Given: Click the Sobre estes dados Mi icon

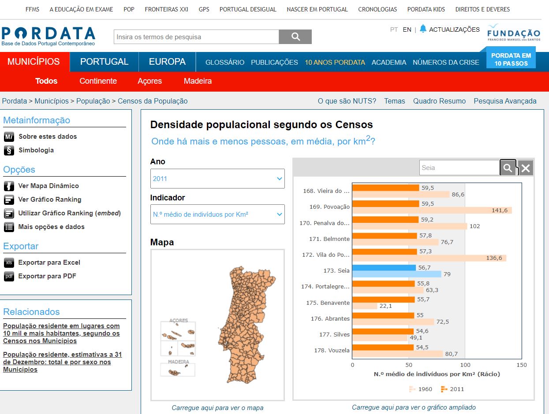Looking at the screenshot, I should (9, 137).
